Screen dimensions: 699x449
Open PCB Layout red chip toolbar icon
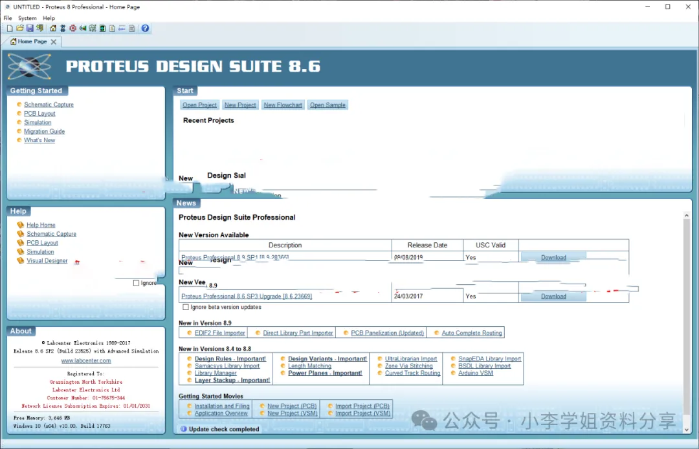[x=72, y=28]
